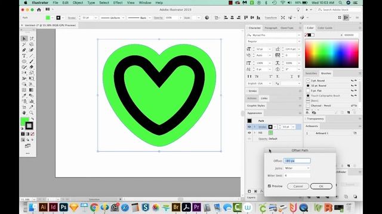The width and height of the screenshot is (382, 214).
Task: Click the lightbulb Learn icon
Action: (298, 10)
